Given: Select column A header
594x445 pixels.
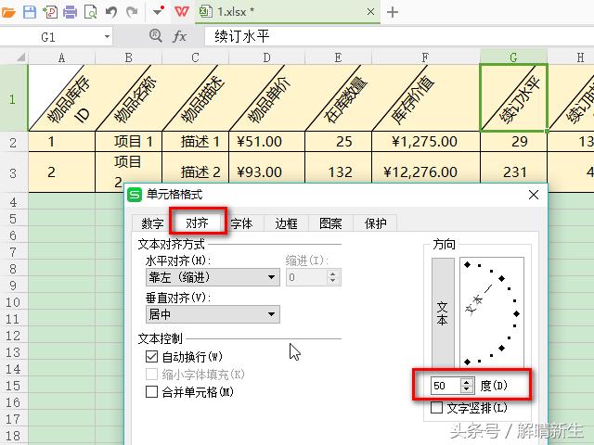Looking at the screenshot, I should pos(61,57).
